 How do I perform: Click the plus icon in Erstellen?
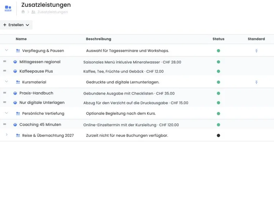pyautogui.click(x=5, y=25)
